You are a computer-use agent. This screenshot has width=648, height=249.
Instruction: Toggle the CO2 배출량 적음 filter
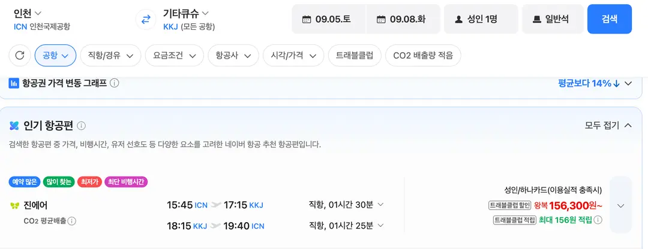pyautogui.click(x=423, y=55)
